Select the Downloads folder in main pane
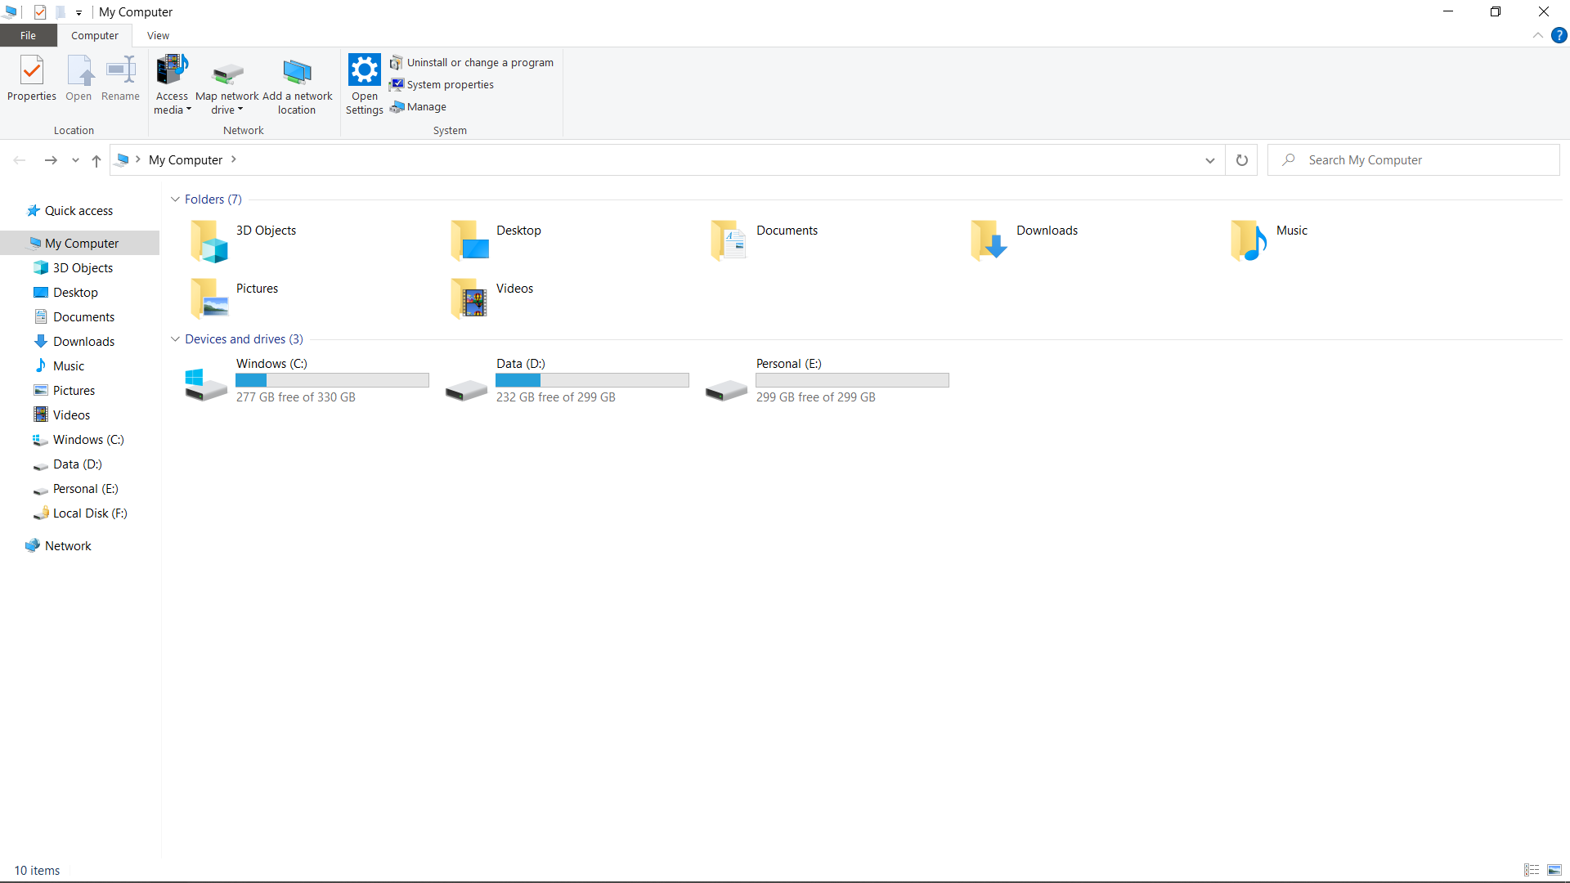The width and height of the screenshot is (1570, 883). click(1024, 241)
